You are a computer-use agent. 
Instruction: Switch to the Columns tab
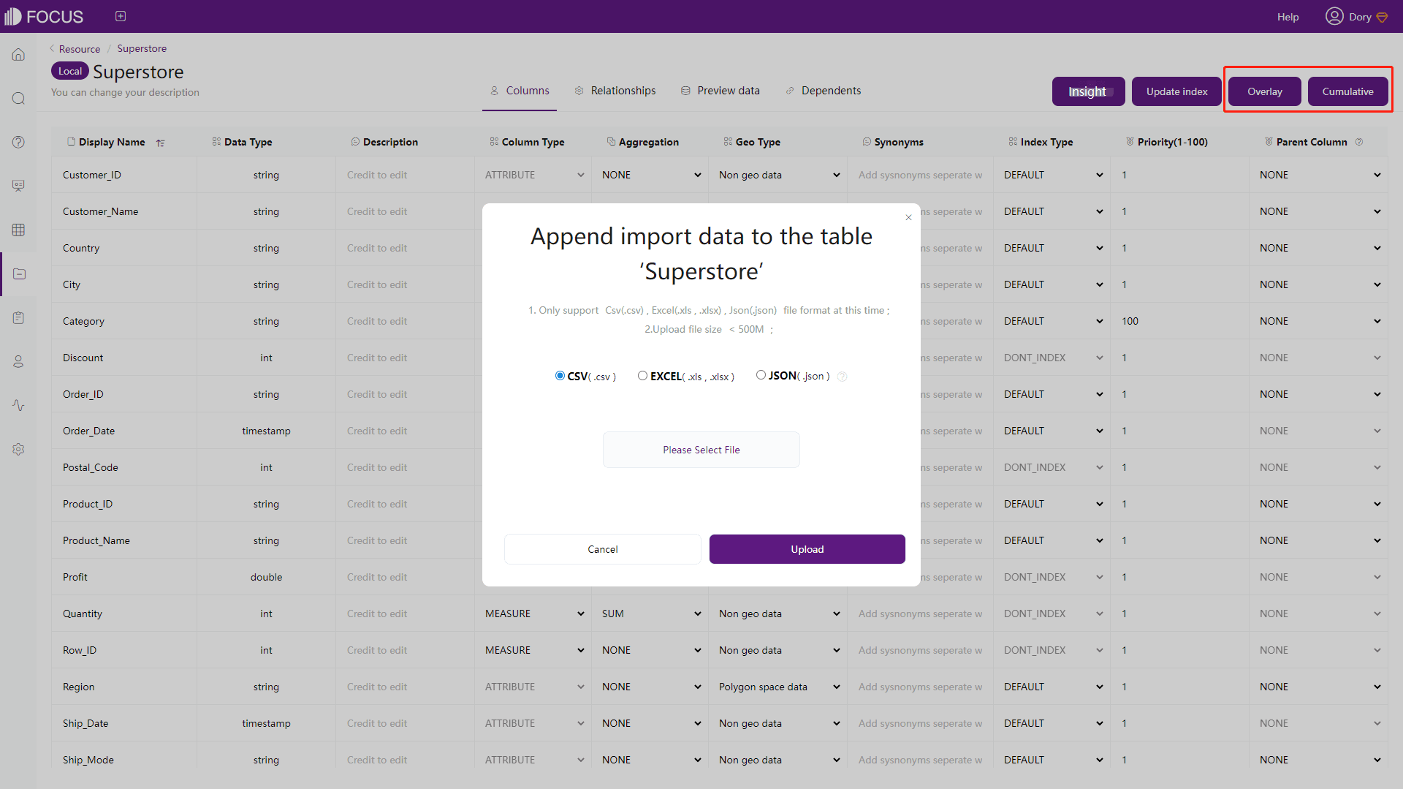[x=520, y=91]
